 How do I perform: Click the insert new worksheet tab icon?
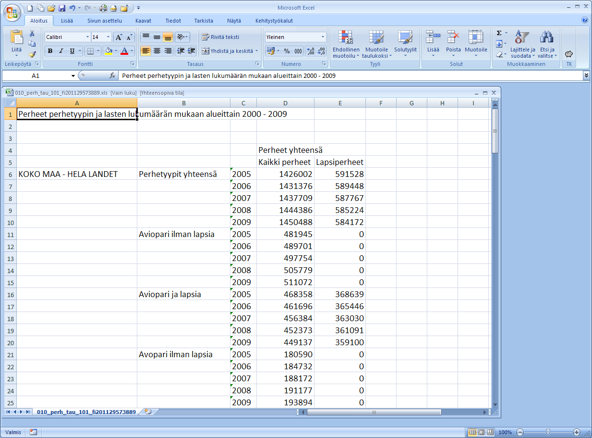148,412
